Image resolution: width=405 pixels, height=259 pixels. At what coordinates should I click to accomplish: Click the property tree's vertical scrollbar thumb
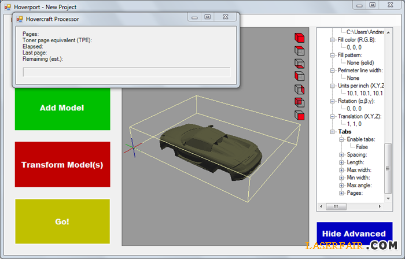coord(389,169)
